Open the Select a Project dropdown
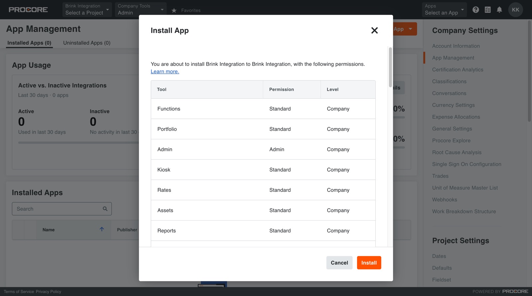The height and width of the screenshot is (296, 532). 87,10
